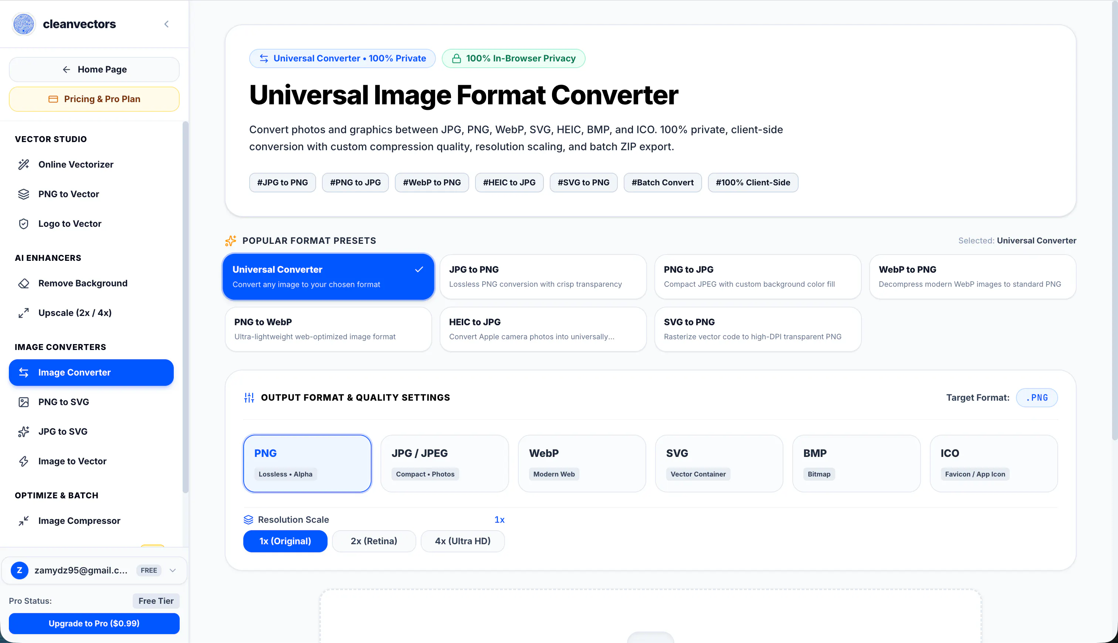Image resolution: width=1118 pixels, height=643 pixels.
Task: Set resolution scale to 4x (Ultra HD)
Action: pos(463,541)
